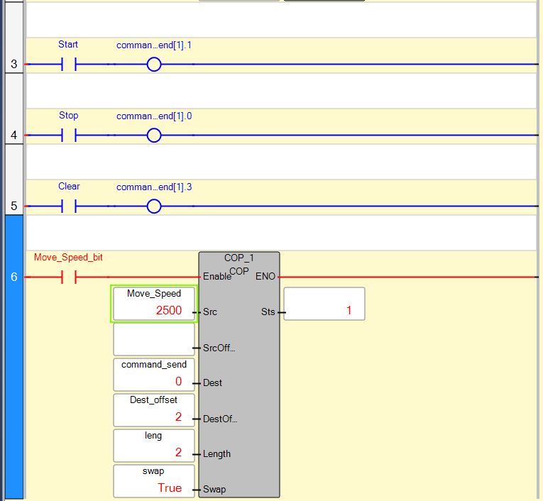This screenshot has width=543, height=501.
Task: Select the Stop contact on rung 4
Action: click(69, 136)
